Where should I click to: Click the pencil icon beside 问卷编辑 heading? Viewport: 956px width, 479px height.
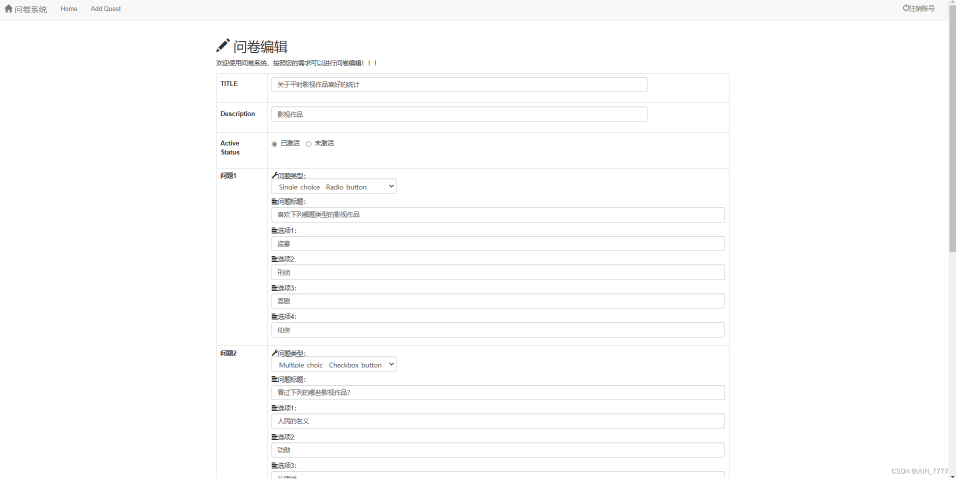tap(223, 45)
